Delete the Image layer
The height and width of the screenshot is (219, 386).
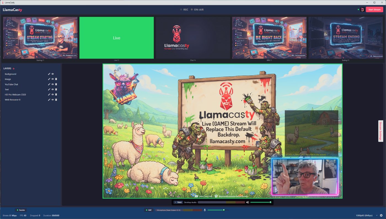pos(56,79)
